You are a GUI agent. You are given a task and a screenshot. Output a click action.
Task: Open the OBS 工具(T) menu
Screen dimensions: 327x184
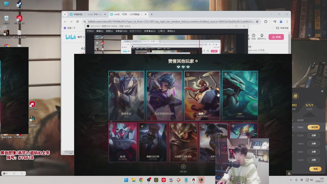point(161,31)
